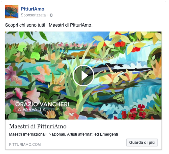Click the Guarda di più button
The height and width of the screenshot is (154, 169).
coord(142,143)
